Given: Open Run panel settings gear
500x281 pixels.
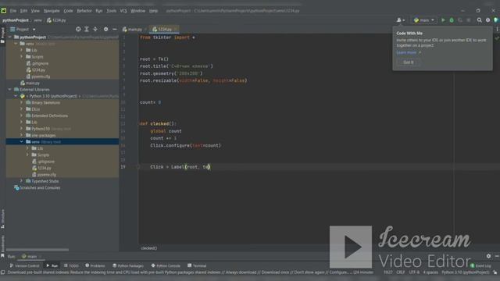Looking at the screenshot, I should 488,256.
